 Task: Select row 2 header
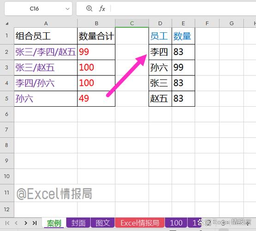tap(7, 52)
